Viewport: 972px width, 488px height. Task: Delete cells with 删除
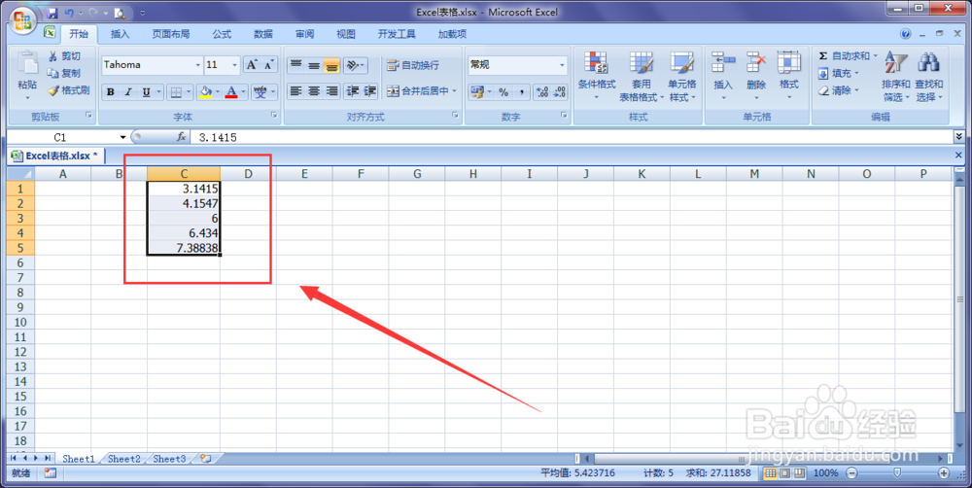click(x=755, y=76)
